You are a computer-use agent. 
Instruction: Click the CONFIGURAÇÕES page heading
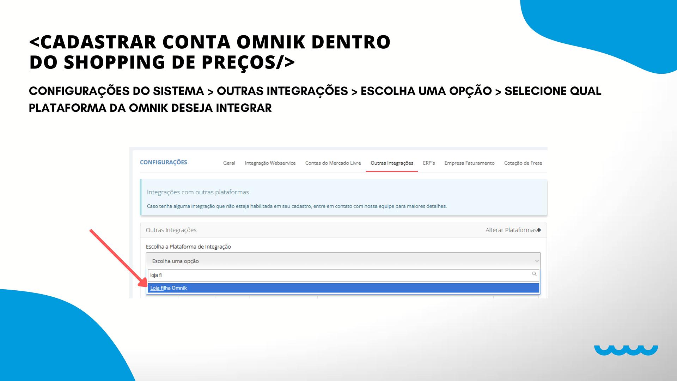click(163, 162)
